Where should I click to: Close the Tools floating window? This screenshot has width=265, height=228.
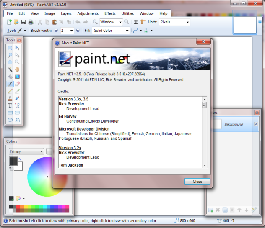[x=19, y=40]
